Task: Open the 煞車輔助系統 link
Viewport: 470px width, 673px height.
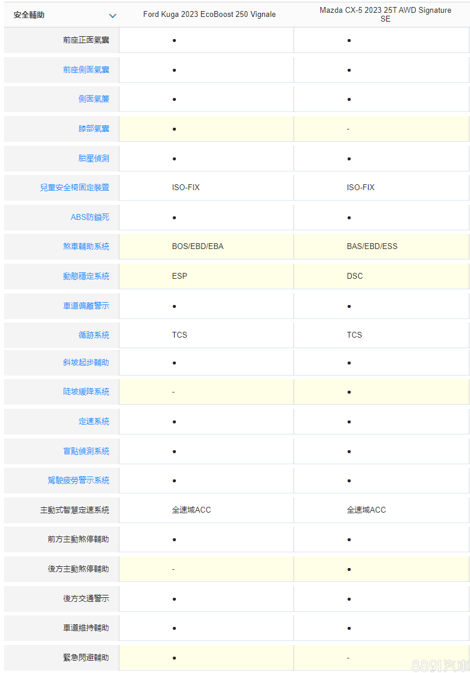Action: 86,247
